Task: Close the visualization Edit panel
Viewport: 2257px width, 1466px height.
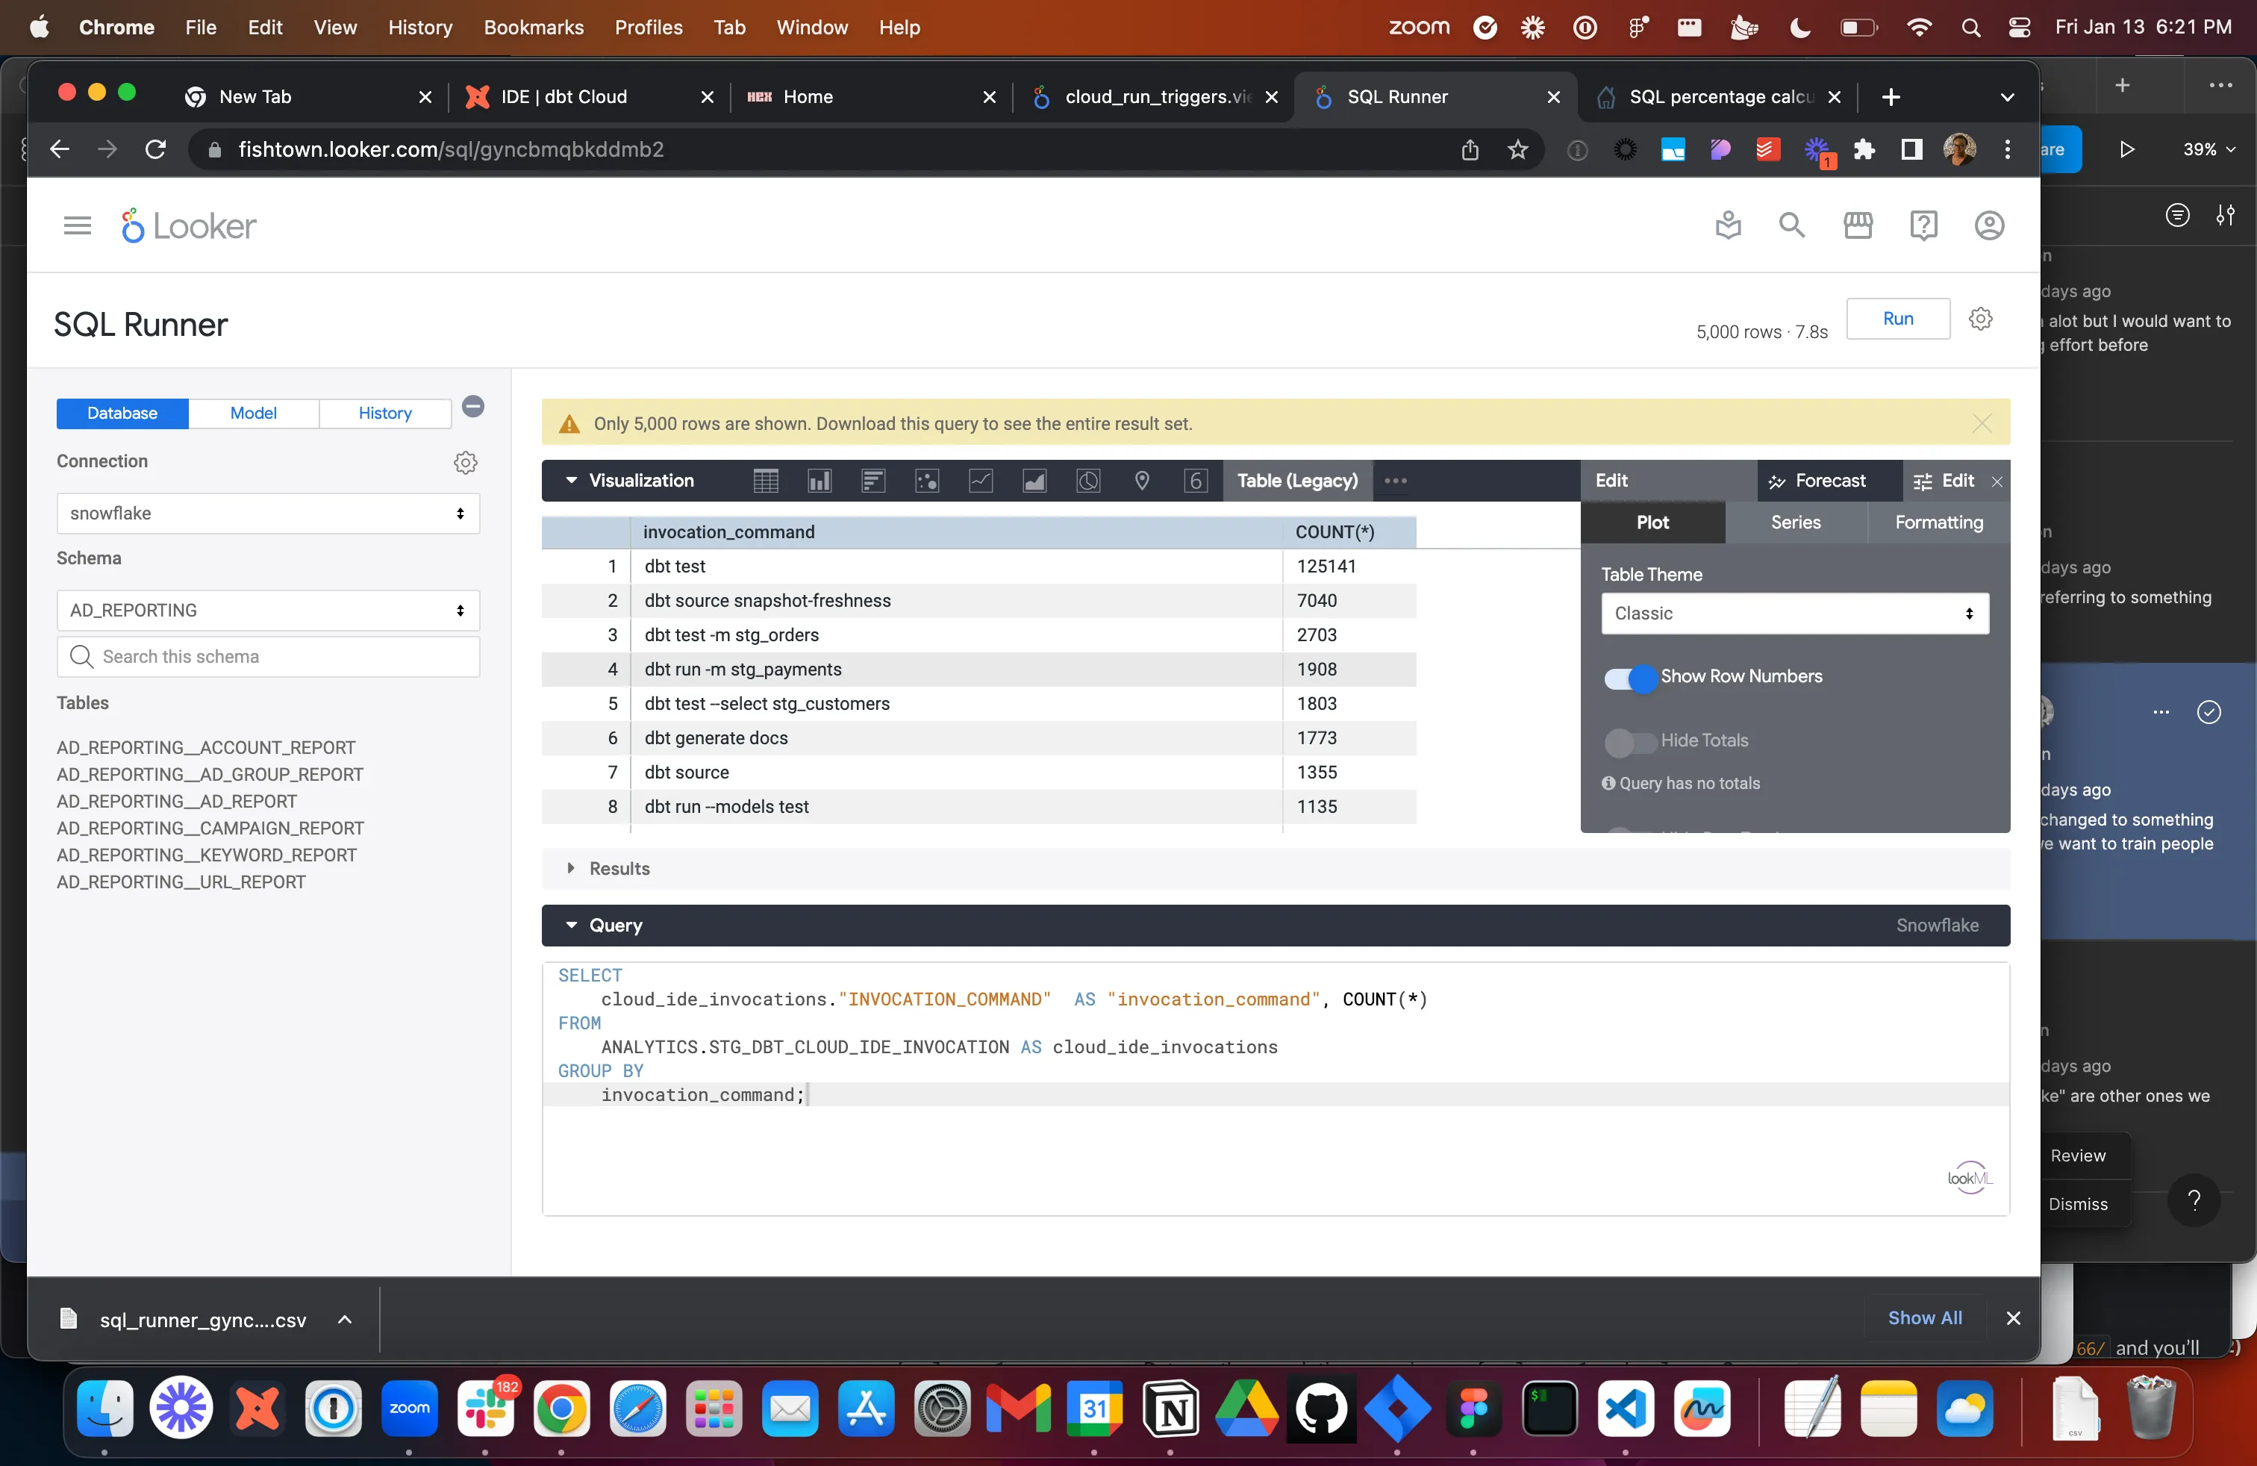Action: 1997,481
